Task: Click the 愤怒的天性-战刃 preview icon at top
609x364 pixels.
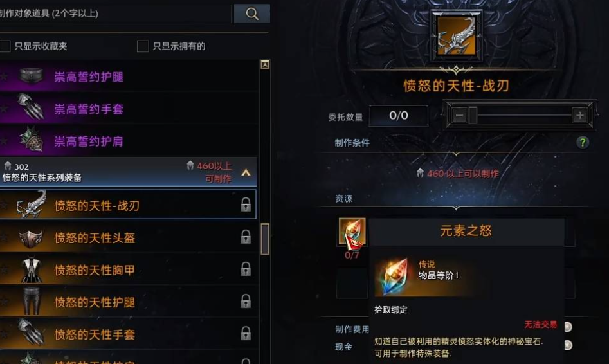Action: click(x=456, y=36)
